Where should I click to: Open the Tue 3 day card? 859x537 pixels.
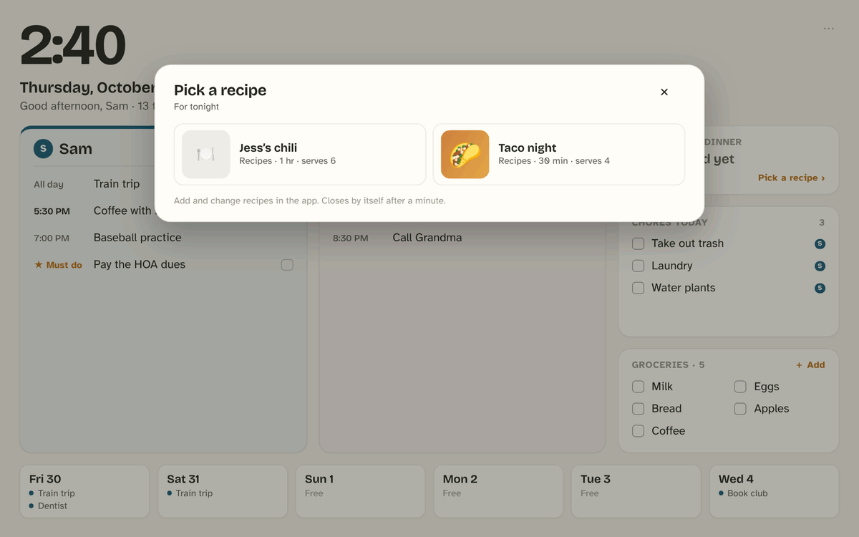(636, 491)
